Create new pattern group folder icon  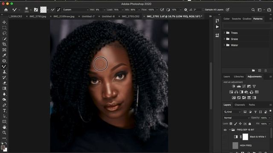[253, 71]
